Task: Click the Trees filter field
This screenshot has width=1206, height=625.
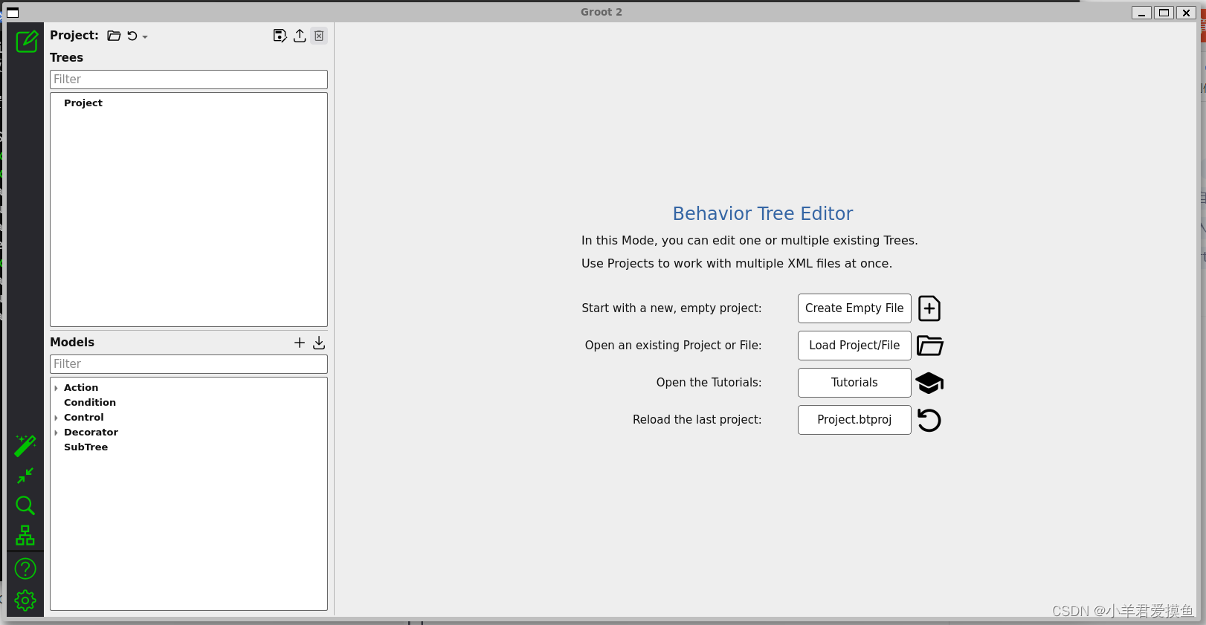Action: [189, 80]
